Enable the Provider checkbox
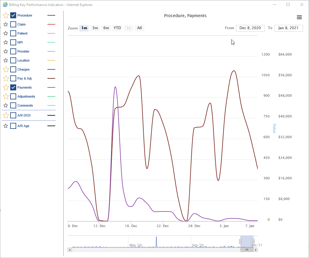Image resolution: width=309 pixels, height=258 pixels. click(x=13, y=51)
